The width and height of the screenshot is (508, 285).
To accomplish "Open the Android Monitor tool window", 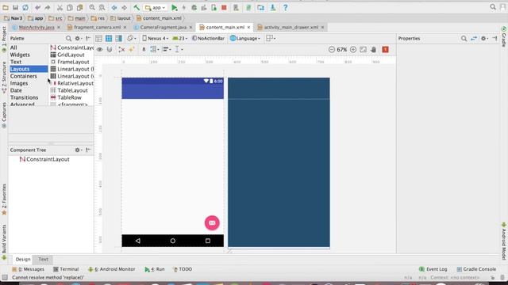I will [x=112, y=269].
